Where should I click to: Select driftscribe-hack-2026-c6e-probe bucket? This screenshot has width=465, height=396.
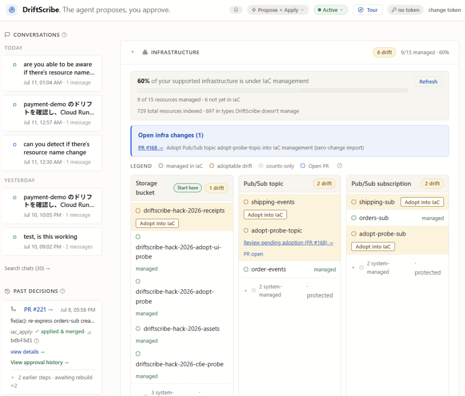pos(179,364)
